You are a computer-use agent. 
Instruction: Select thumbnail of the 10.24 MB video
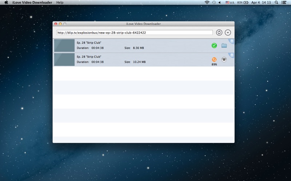coord(64,59)
